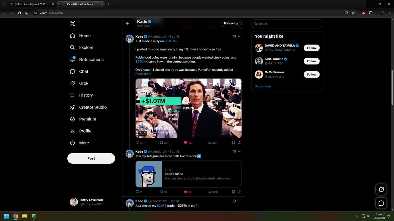
Task: Follow DAVID AND TAMELA
Action: 312,48
